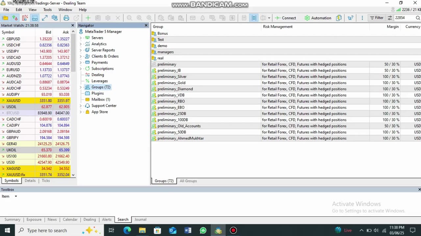
Task: Sort groups by the Margin column header
Action: point(393,27)
